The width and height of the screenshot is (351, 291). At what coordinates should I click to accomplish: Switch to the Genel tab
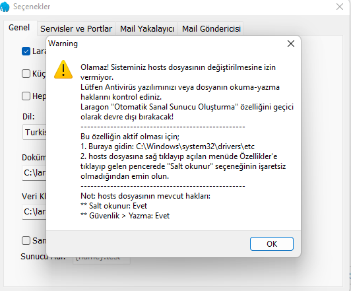19,28
